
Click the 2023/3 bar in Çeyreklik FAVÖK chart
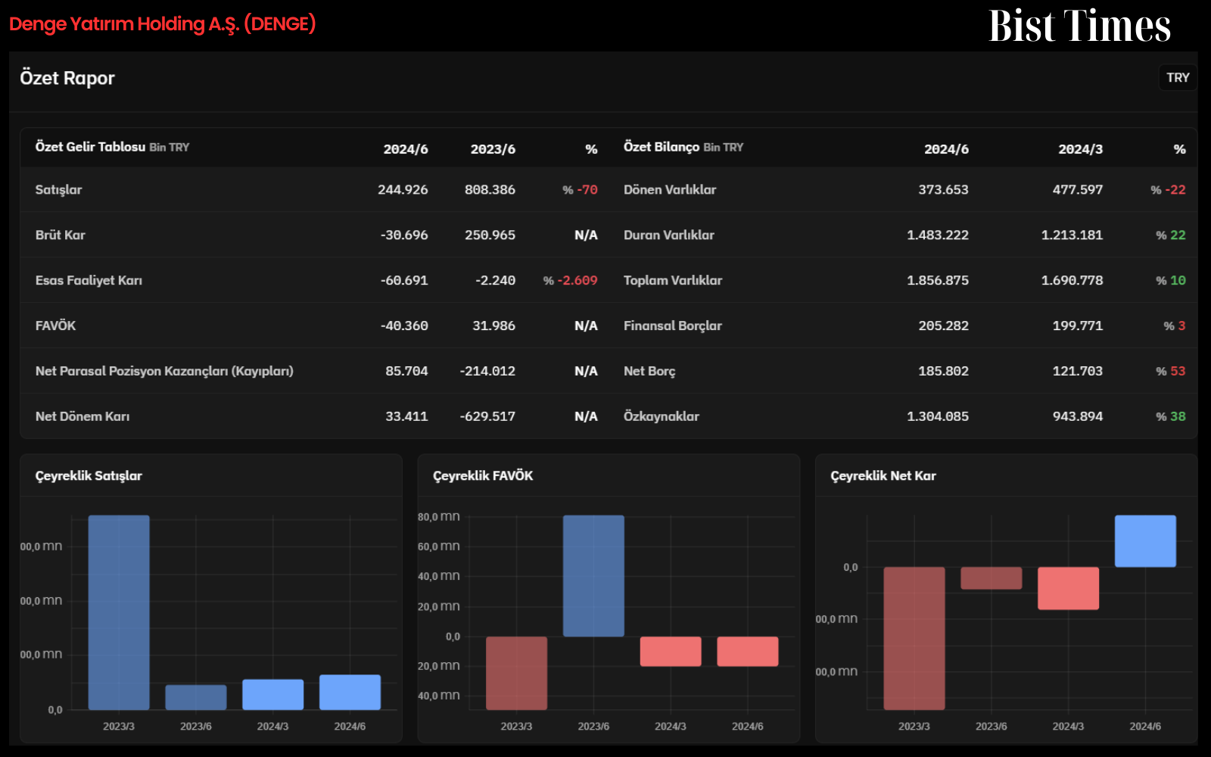(x=516, y=673)
